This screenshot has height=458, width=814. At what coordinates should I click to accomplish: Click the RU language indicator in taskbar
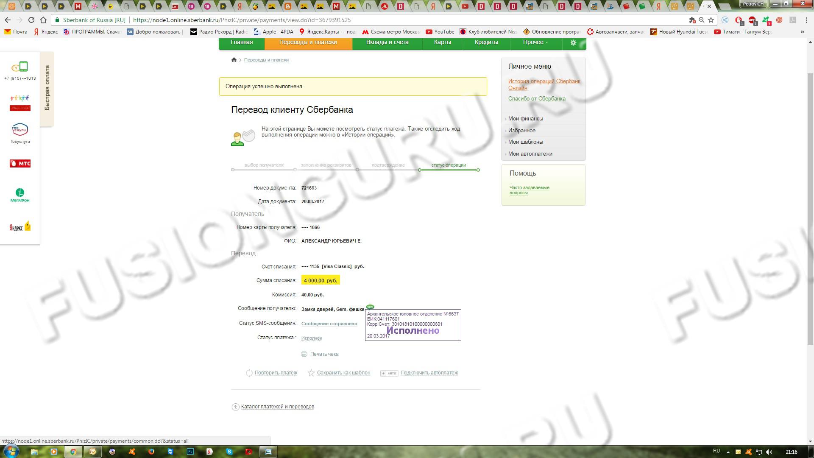coord(716,451)
